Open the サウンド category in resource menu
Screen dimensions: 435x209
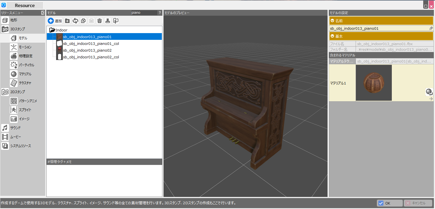pos(15,128)
